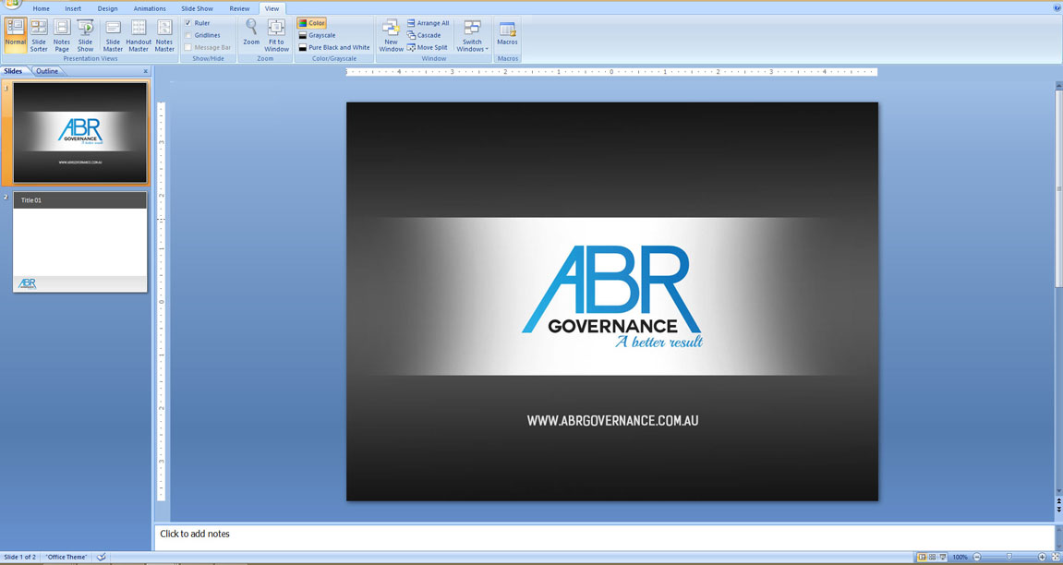1063x565 pixels.
Task: Uncheck the Ruler checkbox
Action: point(188,23)
